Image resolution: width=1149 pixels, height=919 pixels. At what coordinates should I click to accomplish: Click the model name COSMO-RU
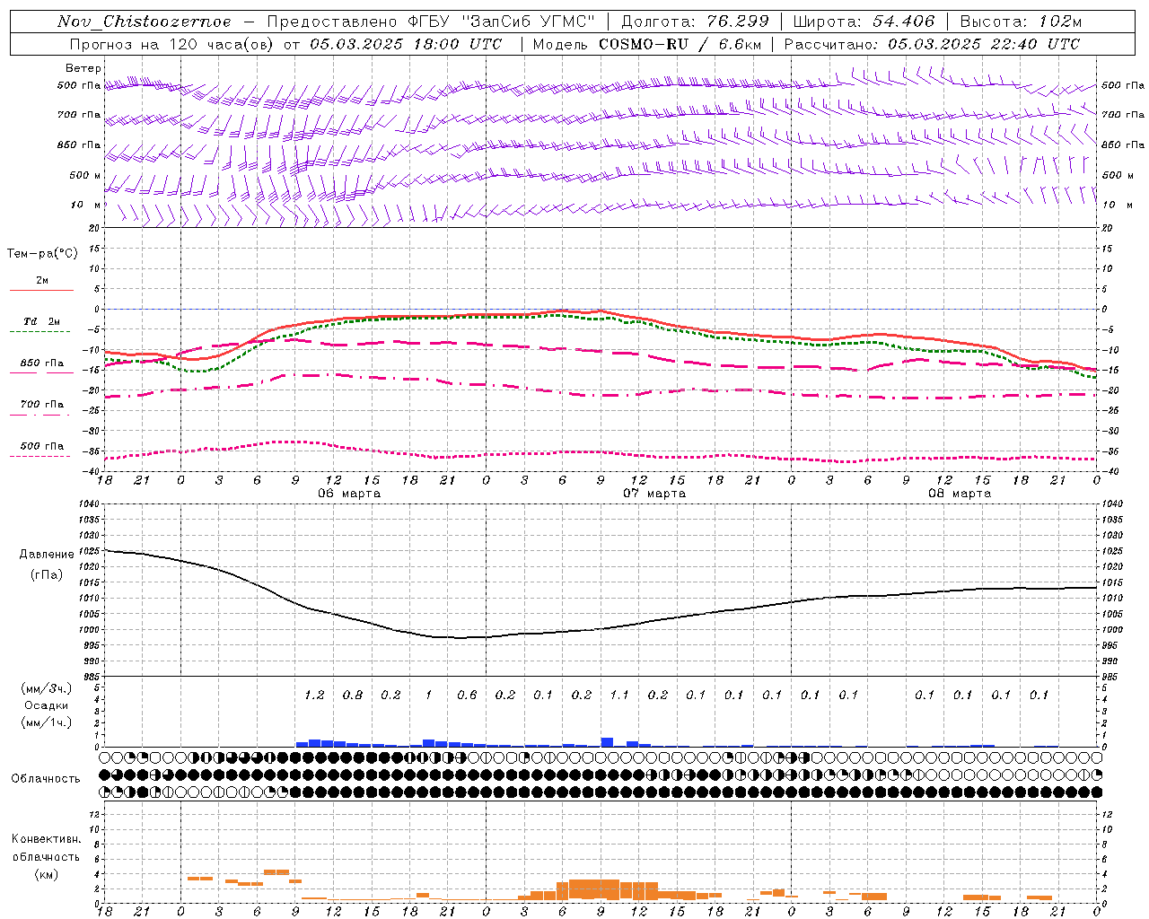(x=644, y=44)
